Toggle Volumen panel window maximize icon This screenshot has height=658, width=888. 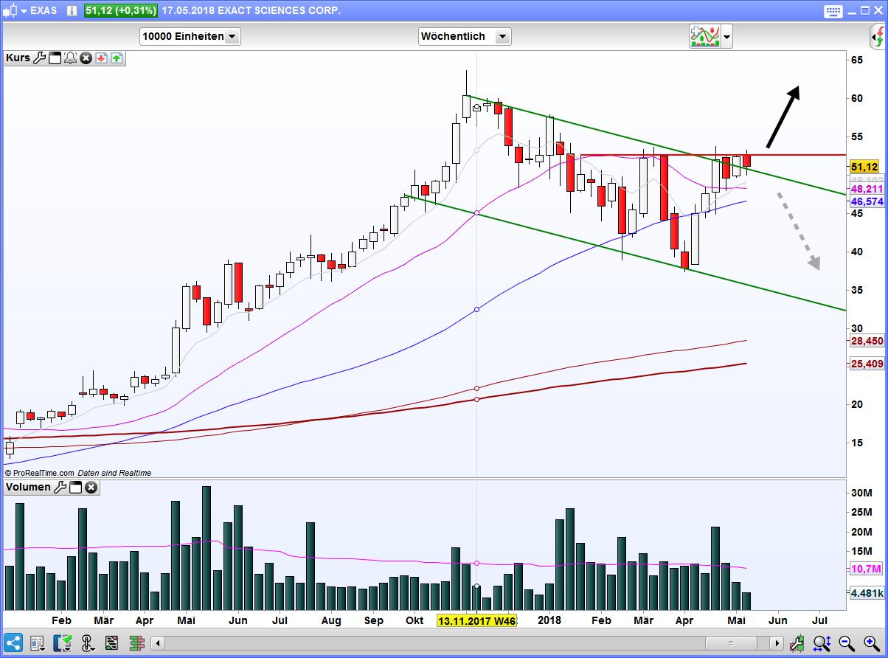point(75,487)
